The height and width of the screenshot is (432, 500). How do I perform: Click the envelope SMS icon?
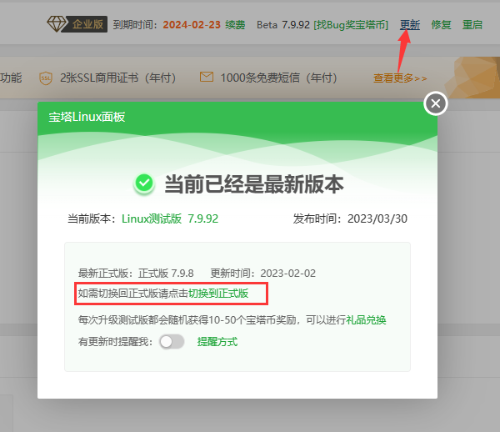point(207,77)
